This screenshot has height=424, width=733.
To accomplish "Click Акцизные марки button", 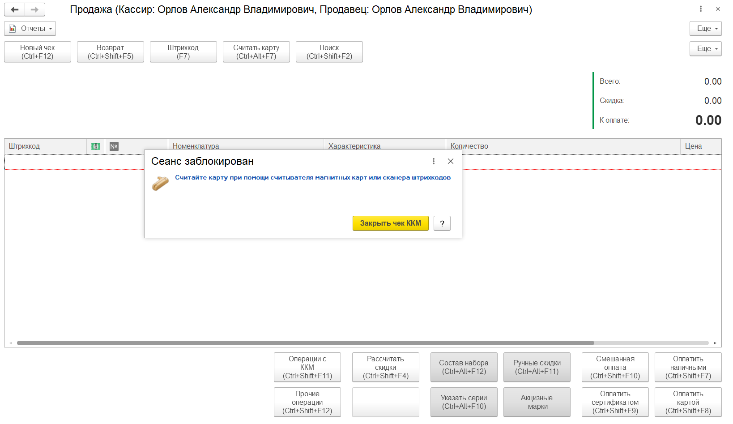I will pos(537,402).
